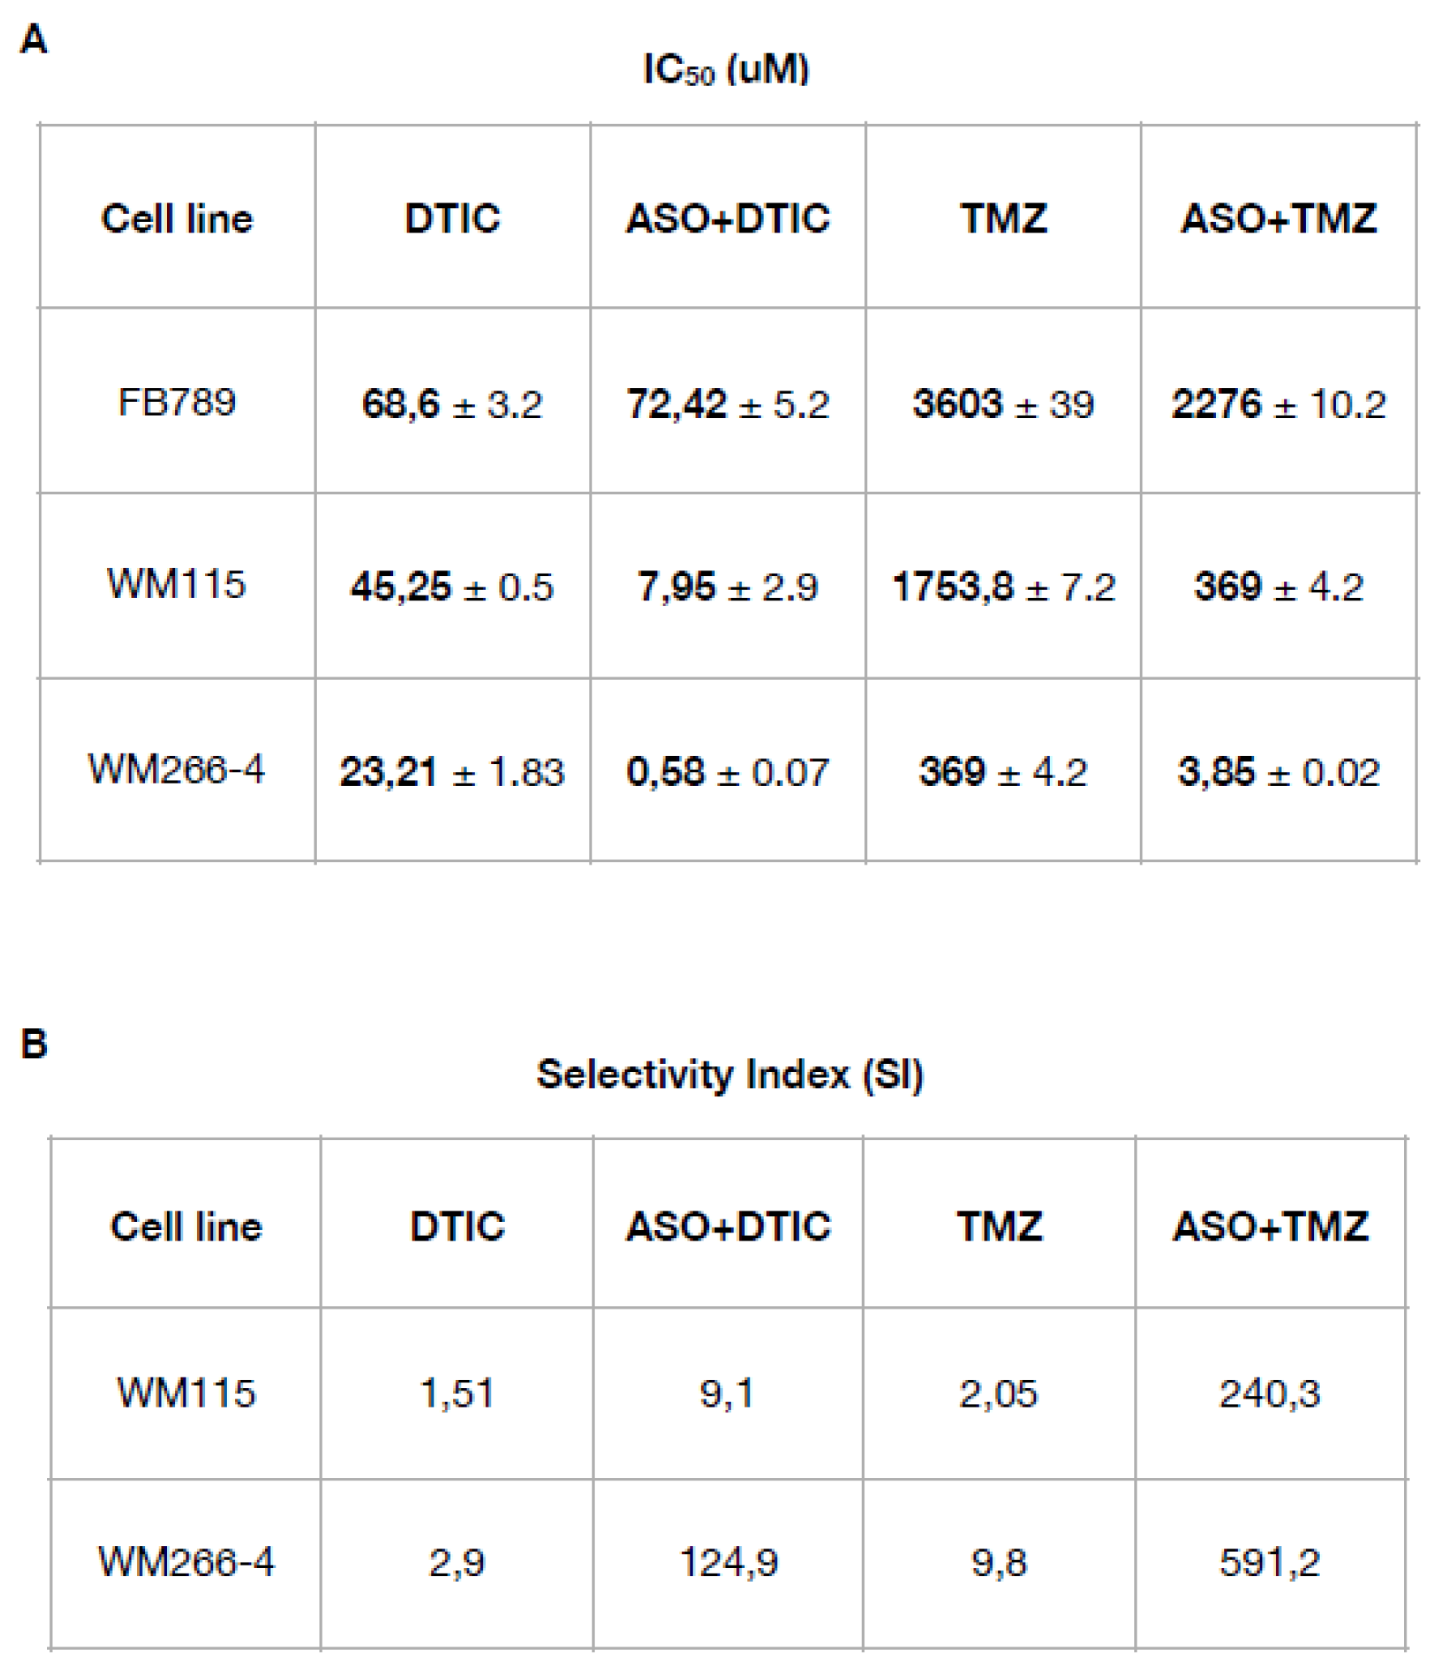Select the 2276 ± 10.2 cell
Image resolution: width=1430 pixels, height=1670 pixels.
point(1278,404)
